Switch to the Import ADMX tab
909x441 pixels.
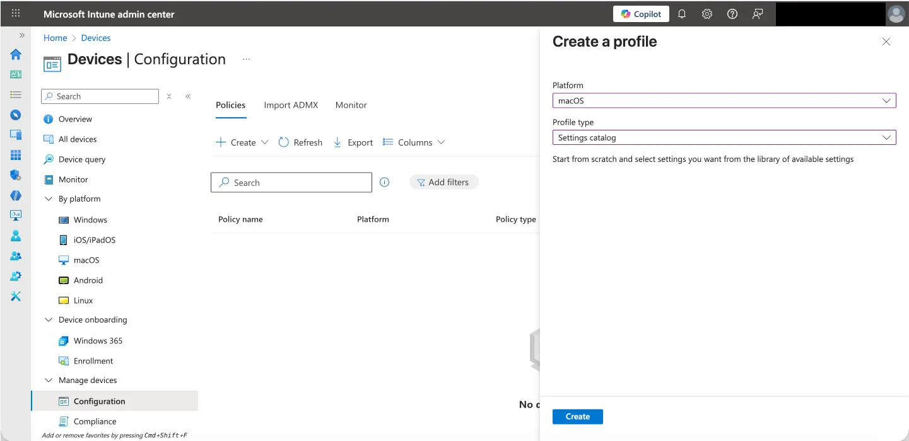pos(291,105)
